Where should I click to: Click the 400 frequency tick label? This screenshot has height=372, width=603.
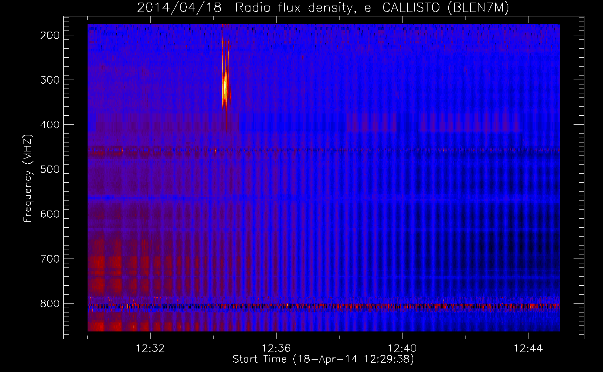click(x=50, y=125)
